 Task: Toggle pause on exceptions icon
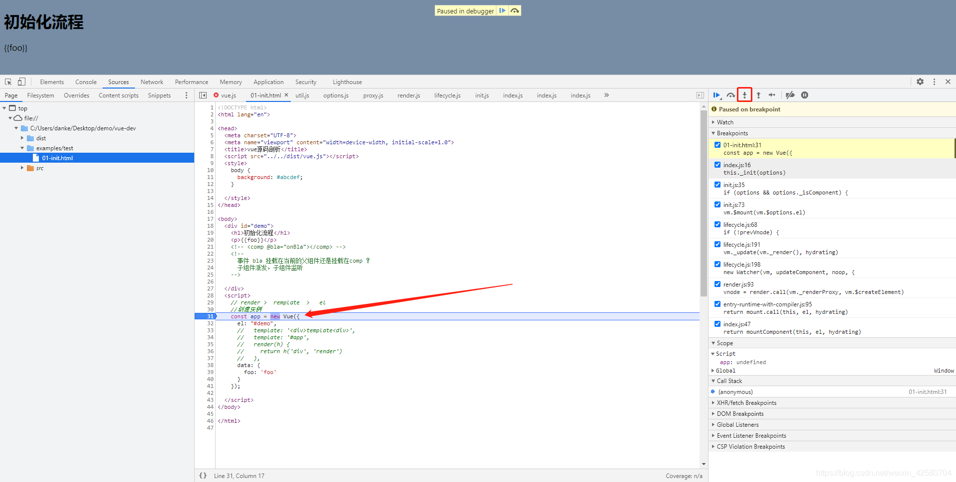tap(805, 95)
